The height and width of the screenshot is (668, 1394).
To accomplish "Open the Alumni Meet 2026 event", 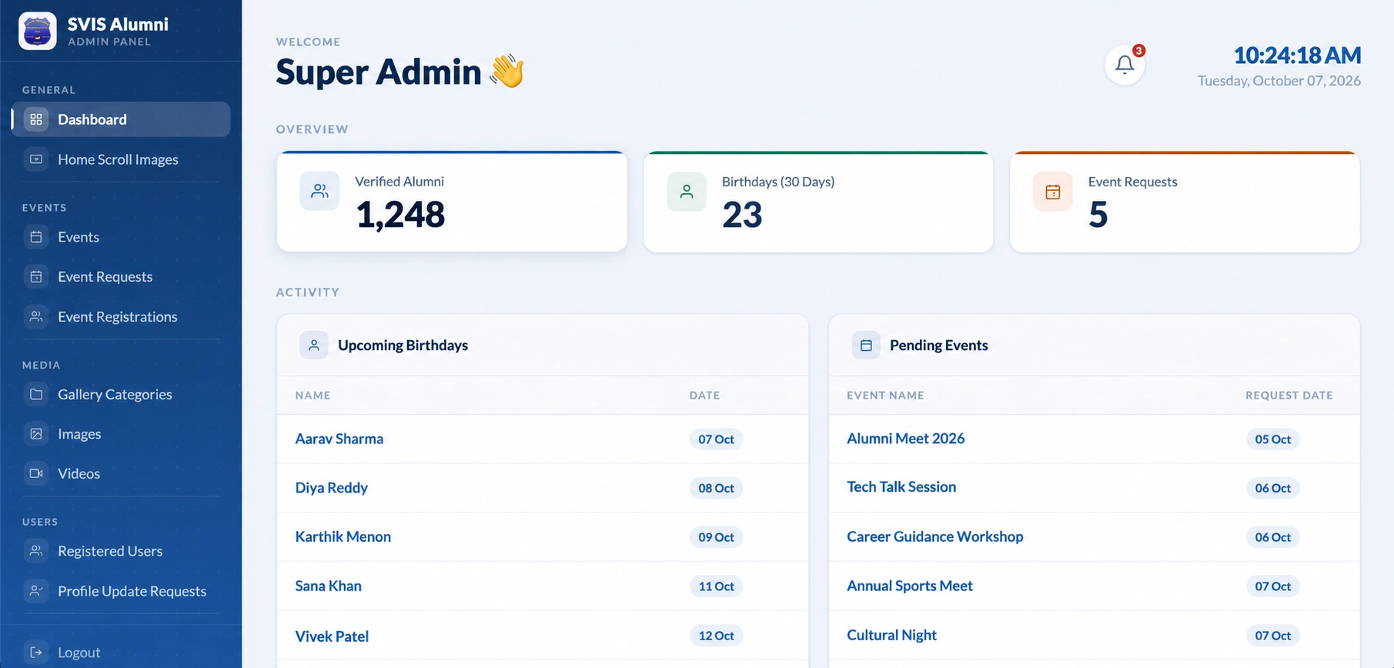I will pyautogui.click(x=906, y=439).
